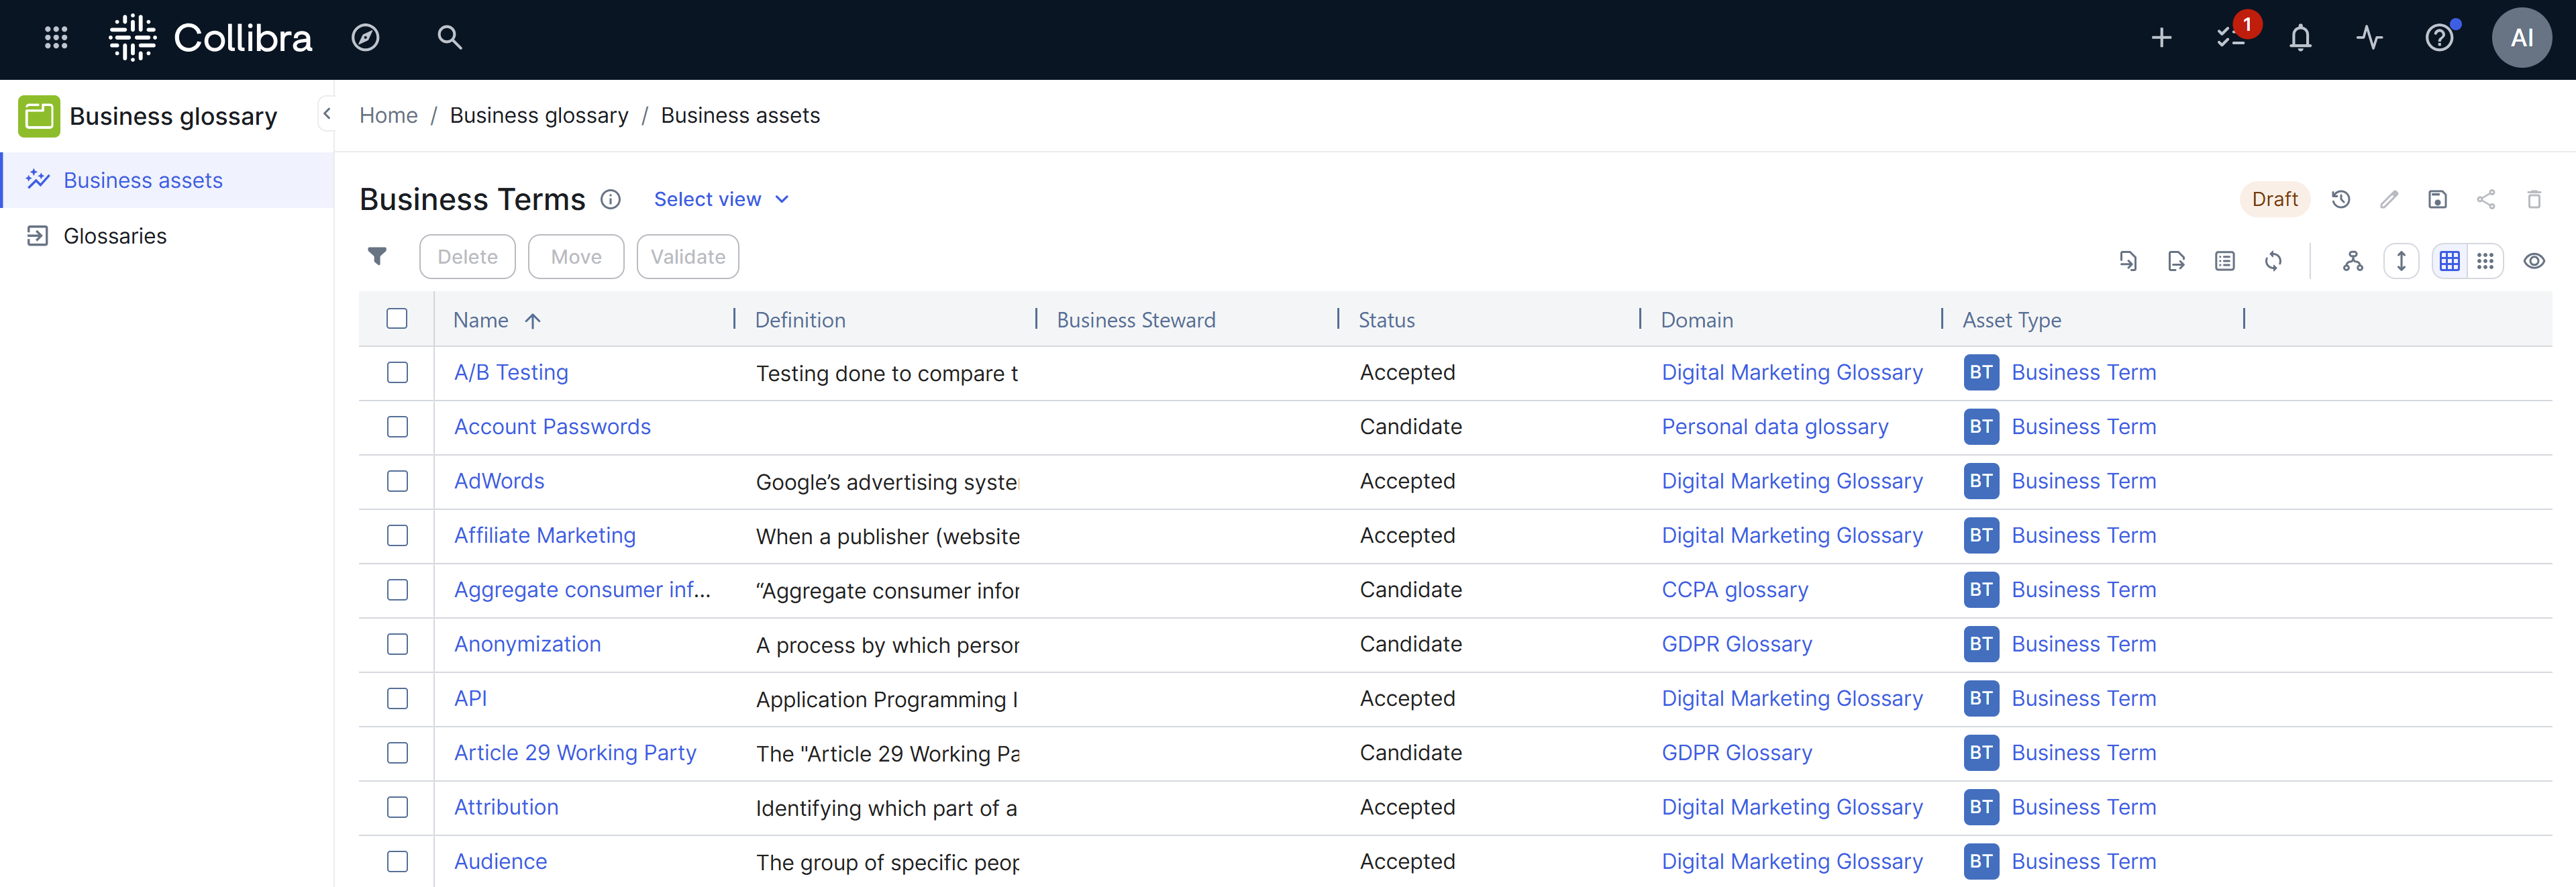Image resolution: width=2576 pixels, height=887 pixels.
Task: Click the export icon in table toolbar
Action: tap(2176, 261)
